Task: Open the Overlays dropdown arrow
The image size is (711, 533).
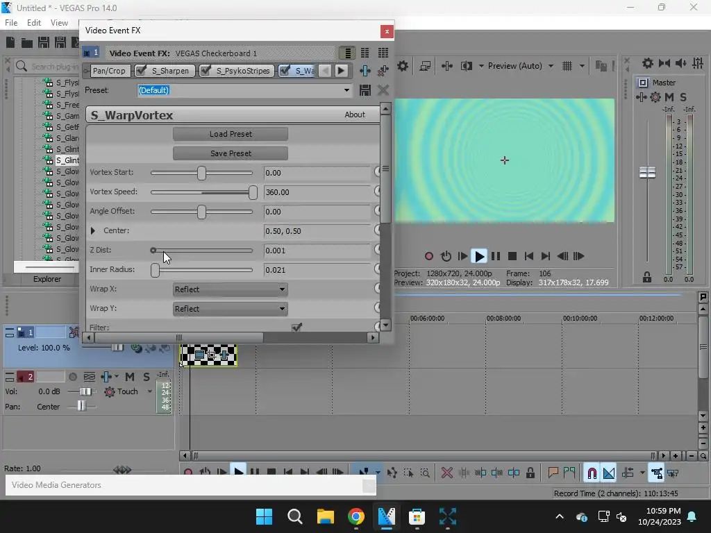Action: click(582, 66)
